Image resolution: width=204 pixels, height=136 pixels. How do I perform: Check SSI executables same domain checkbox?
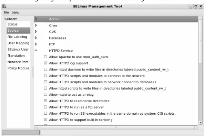coord(45,113)
